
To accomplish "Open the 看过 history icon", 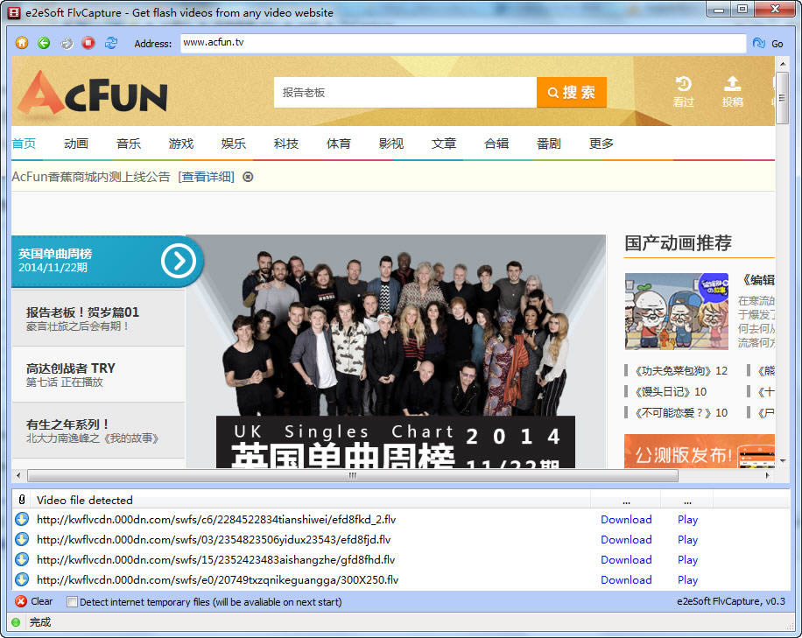I will point(683,92).
